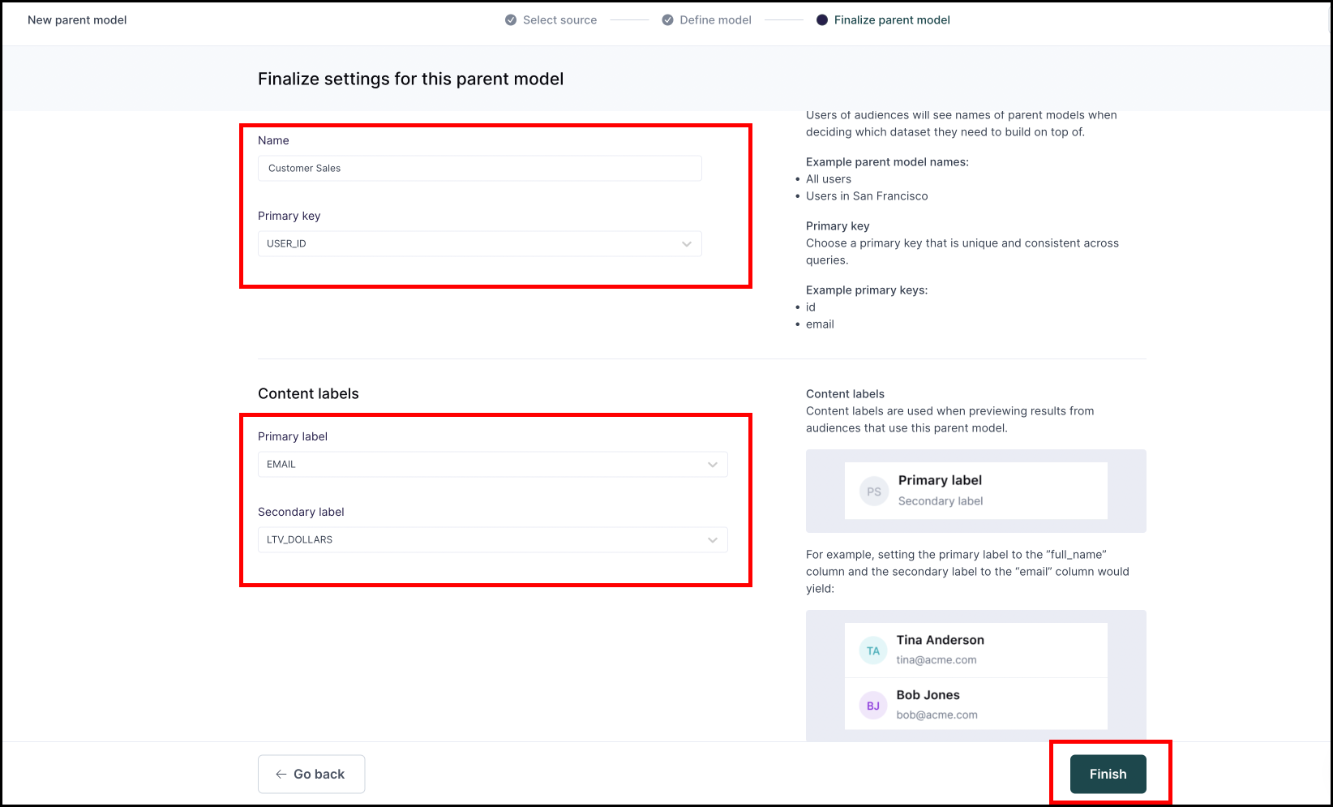Switch to the Define model step

click(716, 19)
